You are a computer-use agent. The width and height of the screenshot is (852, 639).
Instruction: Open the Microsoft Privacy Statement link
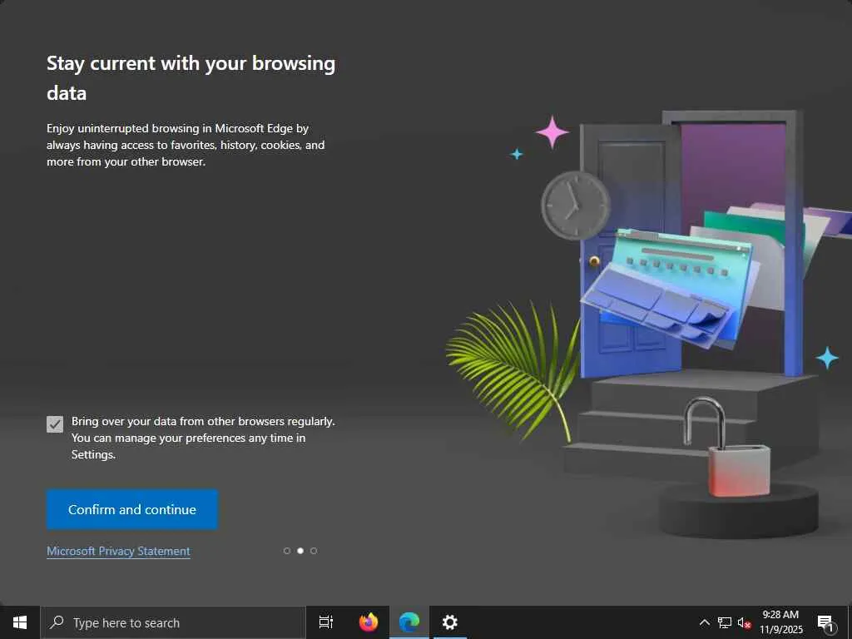[x=118, y=551]
